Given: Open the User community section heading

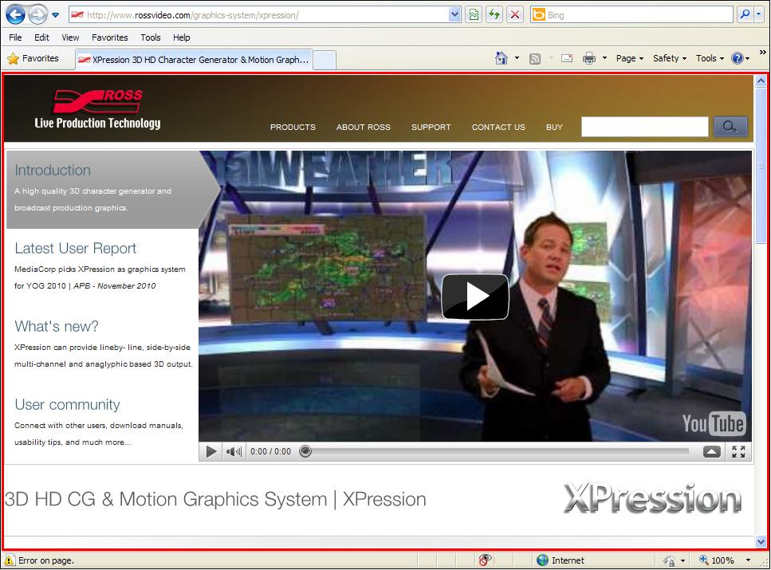Looking at the screenshot, I should tap(67, 405).
